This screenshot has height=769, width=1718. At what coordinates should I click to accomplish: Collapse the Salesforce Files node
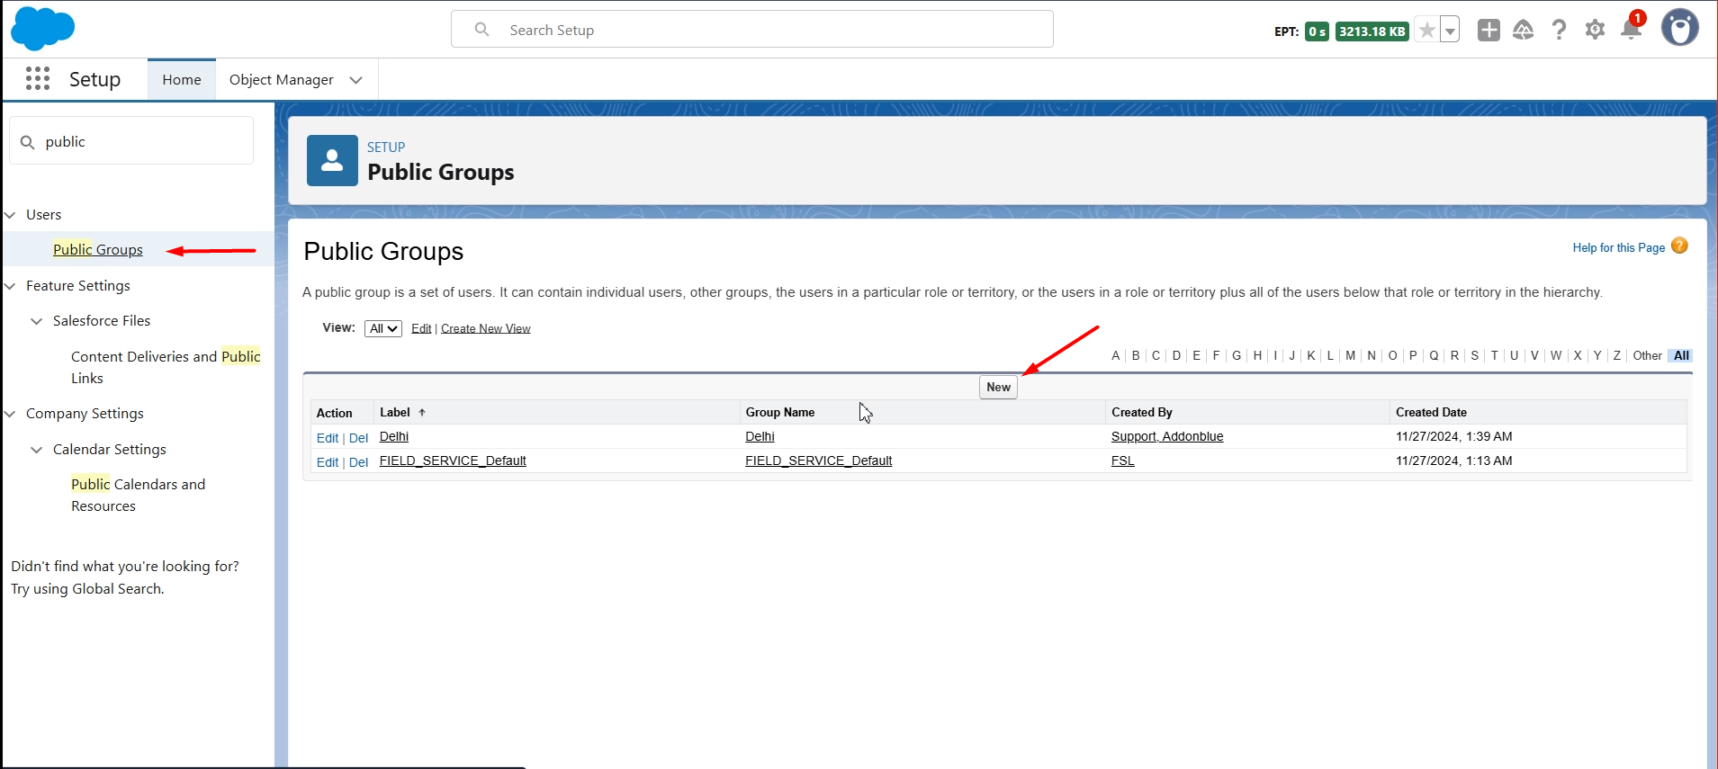(37, 321)
